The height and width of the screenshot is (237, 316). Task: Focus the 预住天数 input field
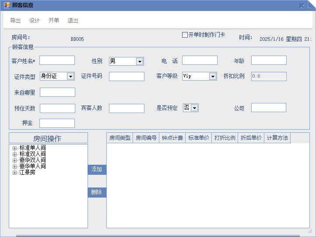pyautogui.click(x=57, y=108)
